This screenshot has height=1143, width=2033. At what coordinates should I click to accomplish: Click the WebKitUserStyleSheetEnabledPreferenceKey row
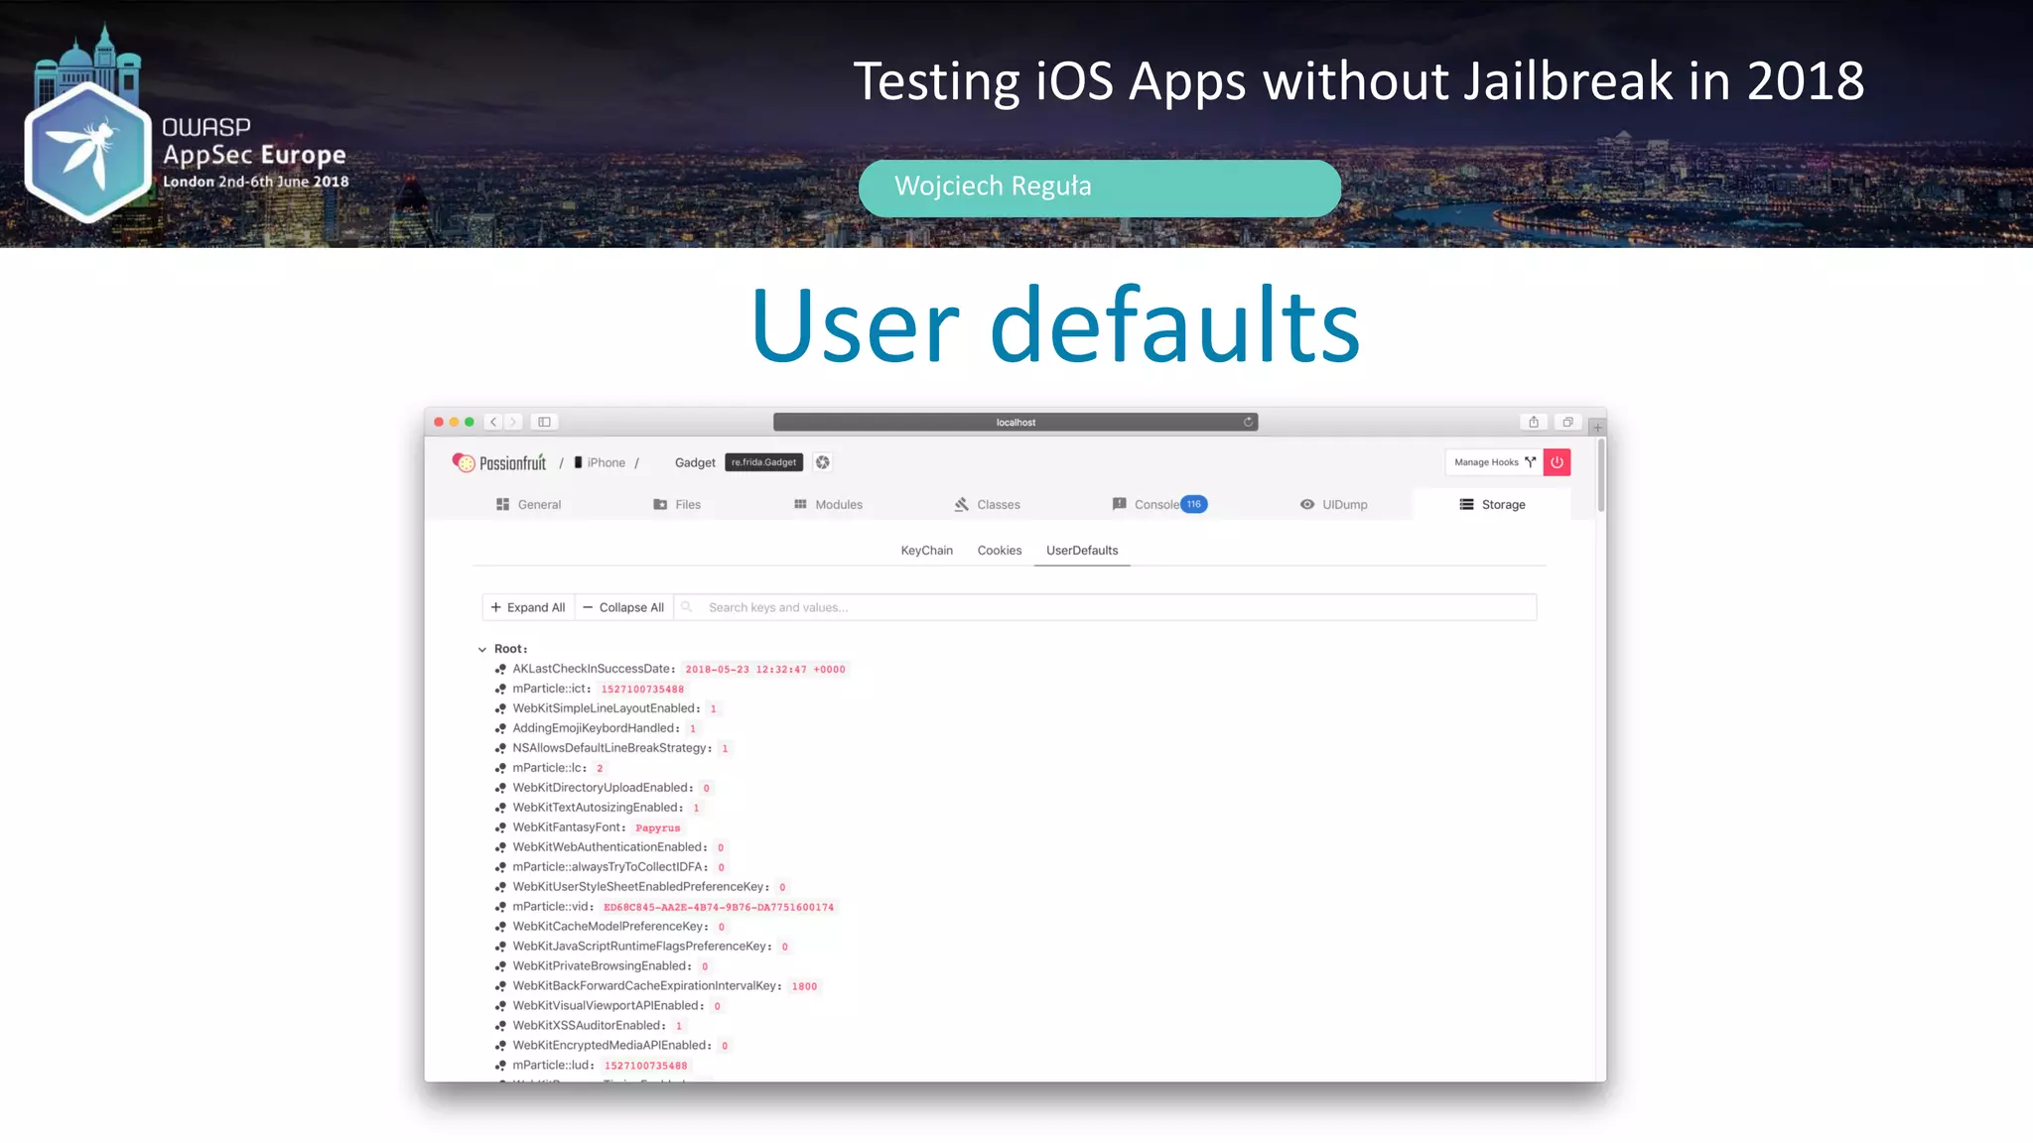pos(642,887)
